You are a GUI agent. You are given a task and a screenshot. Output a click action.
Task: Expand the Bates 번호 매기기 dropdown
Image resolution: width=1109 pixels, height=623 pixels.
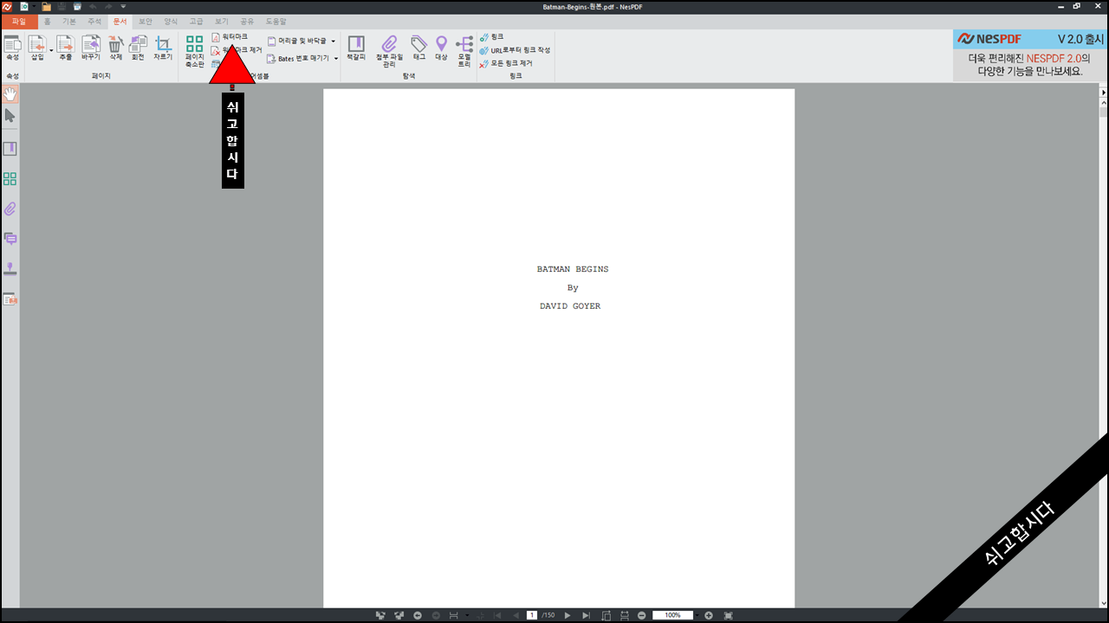336,59
